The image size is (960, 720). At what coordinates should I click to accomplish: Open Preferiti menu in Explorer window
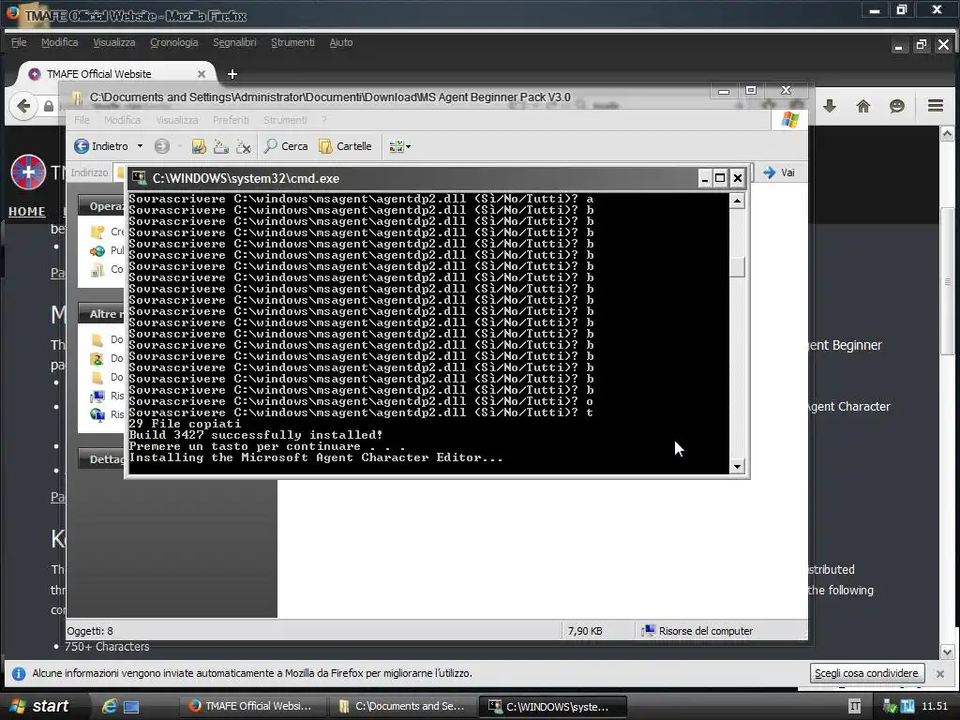(231, 120)
